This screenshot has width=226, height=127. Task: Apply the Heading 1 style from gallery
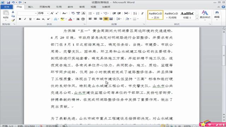187,15
